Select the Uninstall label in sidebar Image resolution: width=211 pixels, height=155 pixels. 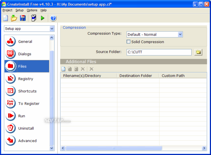26,128
